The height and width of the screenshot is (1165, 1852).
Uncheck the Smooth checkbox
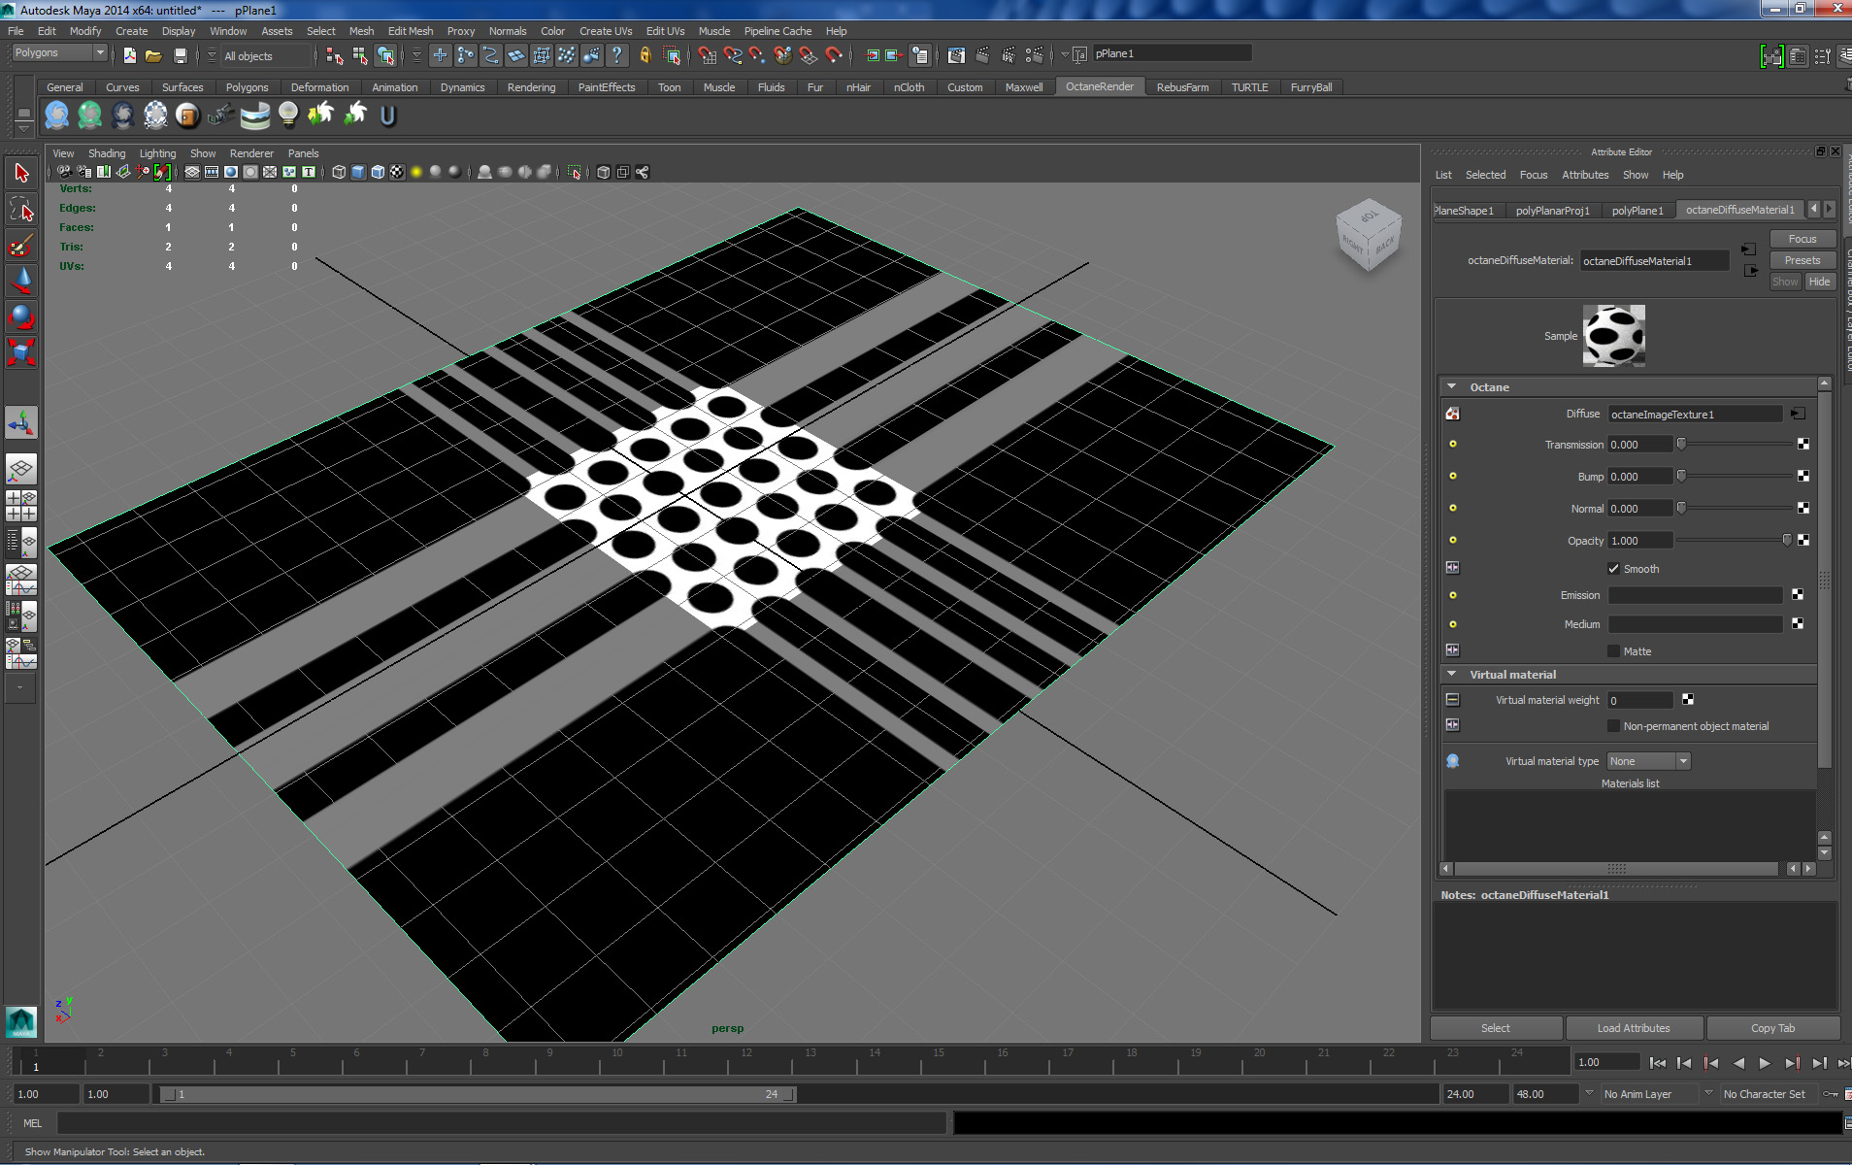tap(1613, 569)
